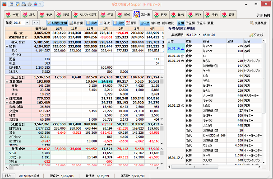The width and height of the screenshot is (273, 179).
Task: Click the red purse application icon
Action: 5,4
